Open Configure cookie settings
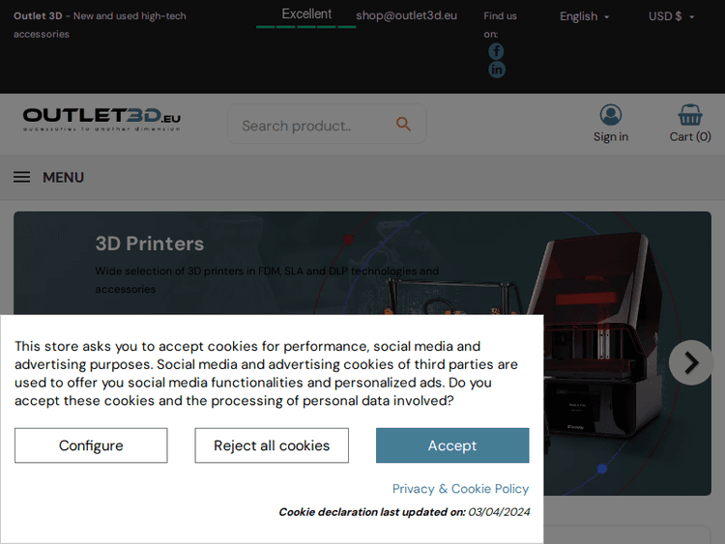The image size is (725, 544). point(91,445)
